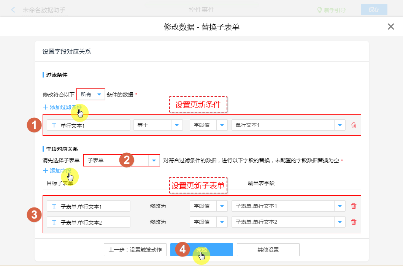403x266 pixels.
Task: Delete the 子表单.单行文本1 field mapping row
Action: tap(354, 206)
